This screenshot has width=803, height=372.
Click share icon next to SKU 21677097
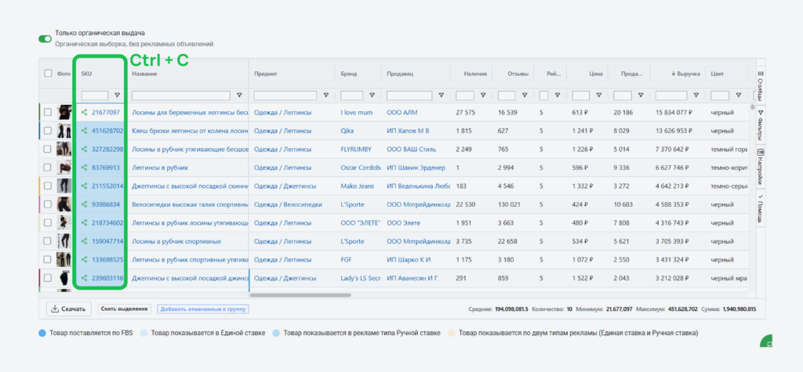click(x=84, y=112)
